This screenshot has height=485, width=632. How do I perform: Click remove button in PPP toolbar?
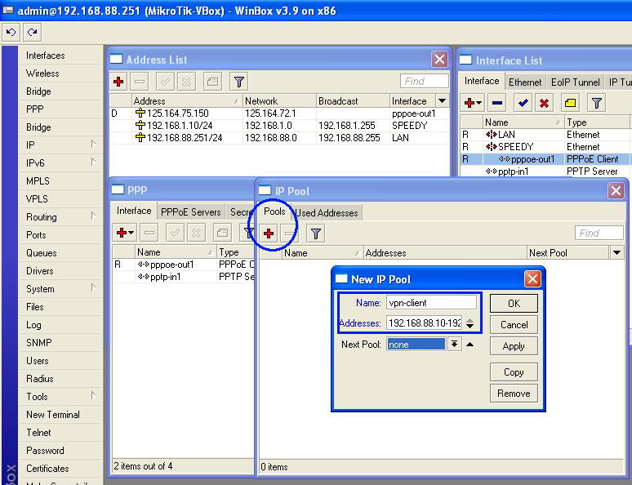pyautogui.click(x=149, y=233)
